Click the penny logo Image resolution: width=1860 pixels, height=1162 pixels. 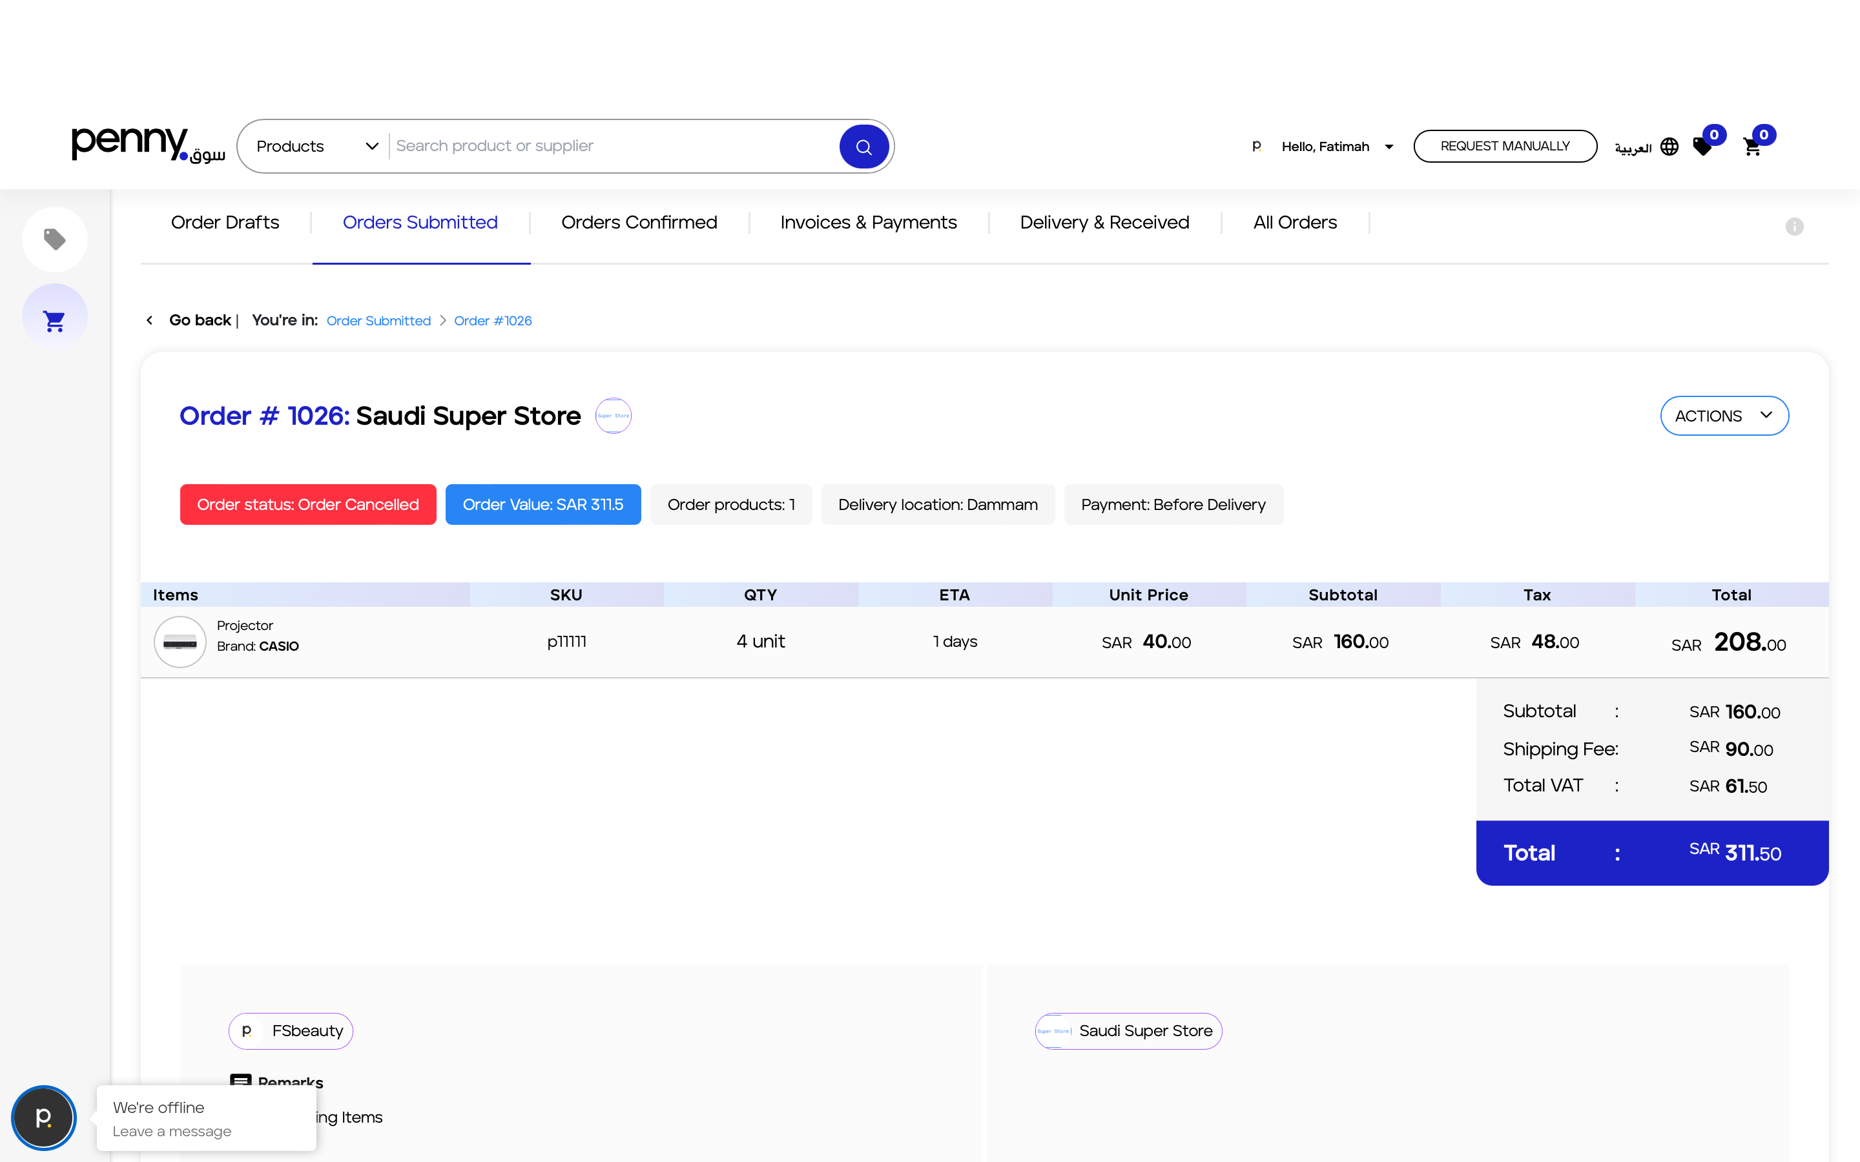[149, 145]
